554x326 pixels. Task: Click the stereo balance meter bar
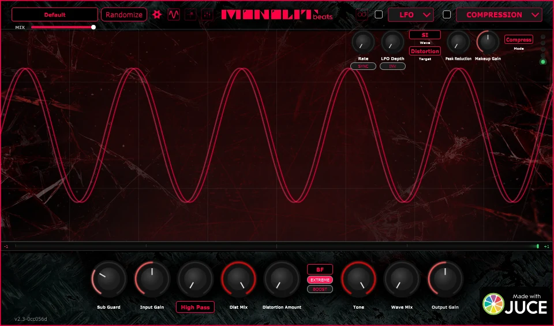click(x=276, y=246)
